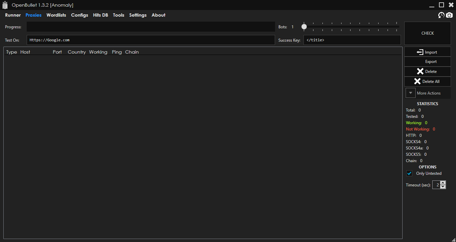456x242 pixels.
Task: Click the CHECK button
Action: (428, 33)
